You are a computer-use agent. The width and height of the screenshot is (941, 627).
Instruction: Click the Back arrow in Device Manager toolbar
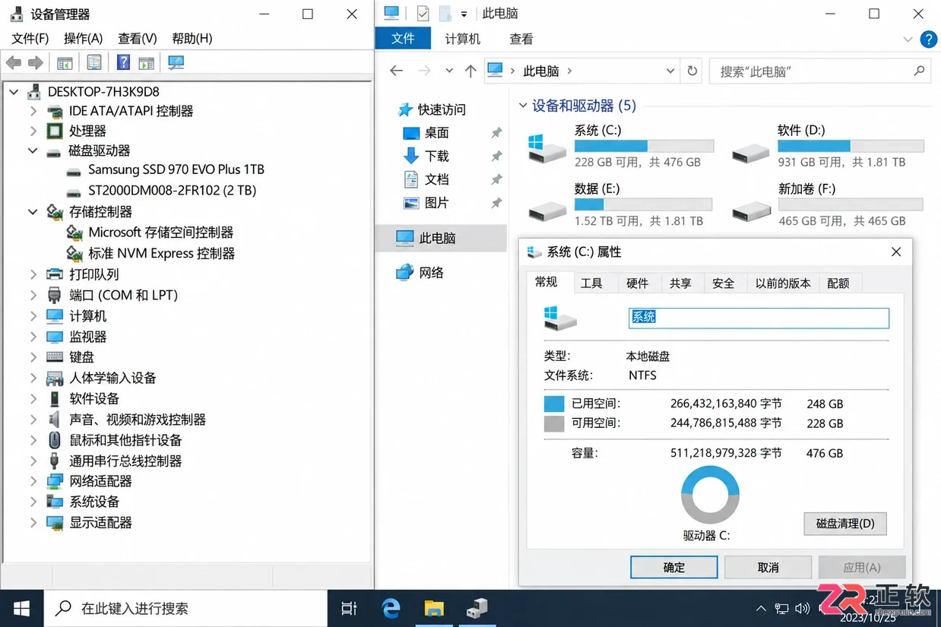pos(14,63)
